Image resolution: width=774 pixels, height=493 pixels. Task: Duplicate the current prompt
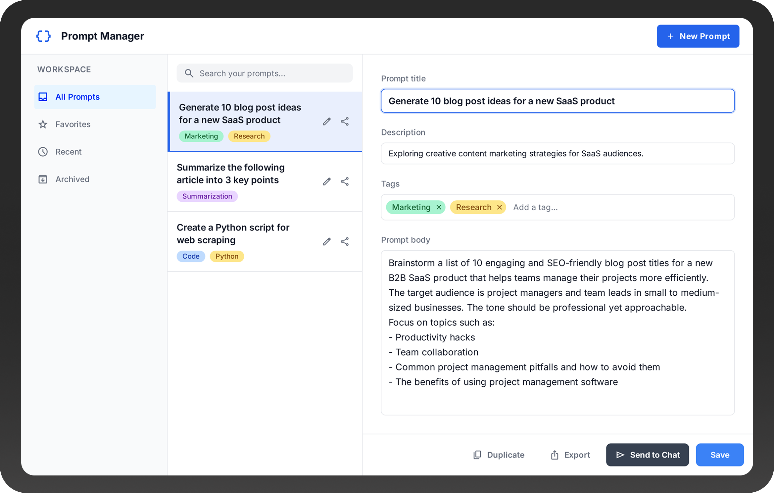coord(499,455)
